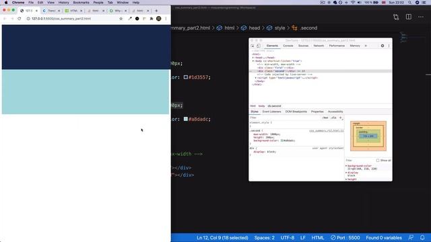Expand the script node in DOM tree
This screenshot has height=242, width=431.
tap(256, 78)
